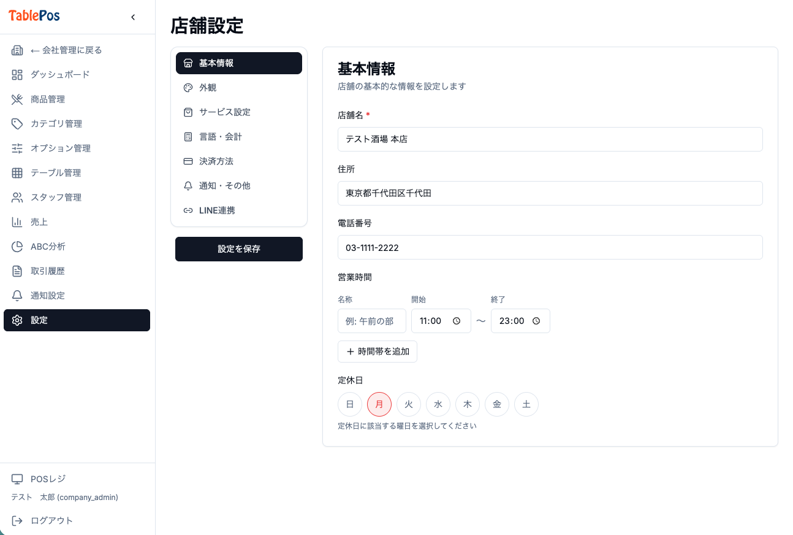793x535 pixels.
Task: Click the サービス設定 bag icon
Action: click(x=188, y=112)
